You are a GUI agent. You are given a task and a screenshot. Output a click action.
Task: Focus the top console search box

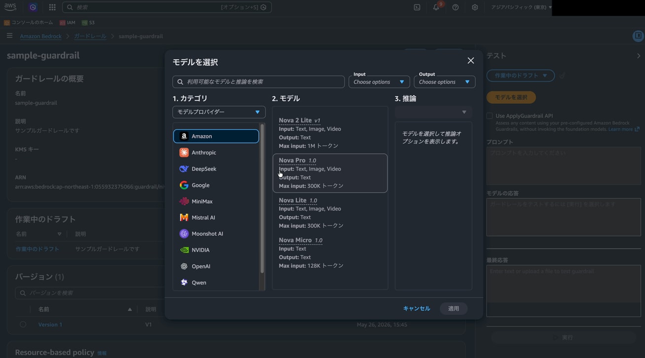point(167,7)
